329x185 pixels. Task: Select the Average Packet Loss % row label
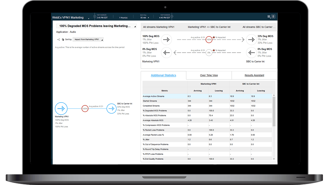tap(153, 135)
